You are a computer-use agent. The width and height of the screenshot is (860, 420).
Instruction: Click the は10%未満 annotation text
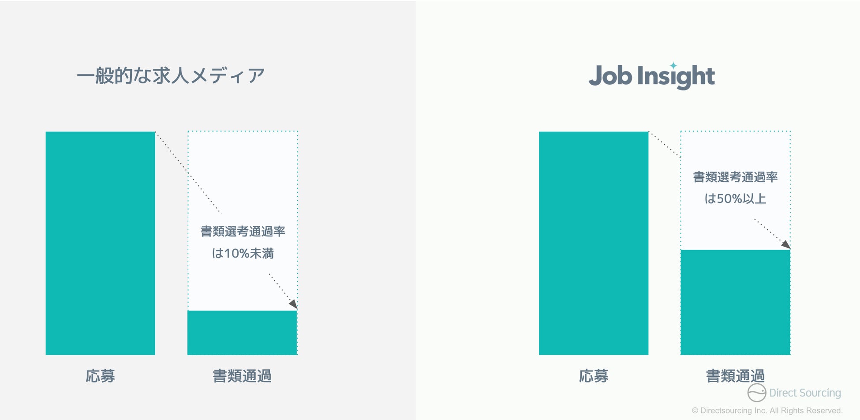(243, 253)
